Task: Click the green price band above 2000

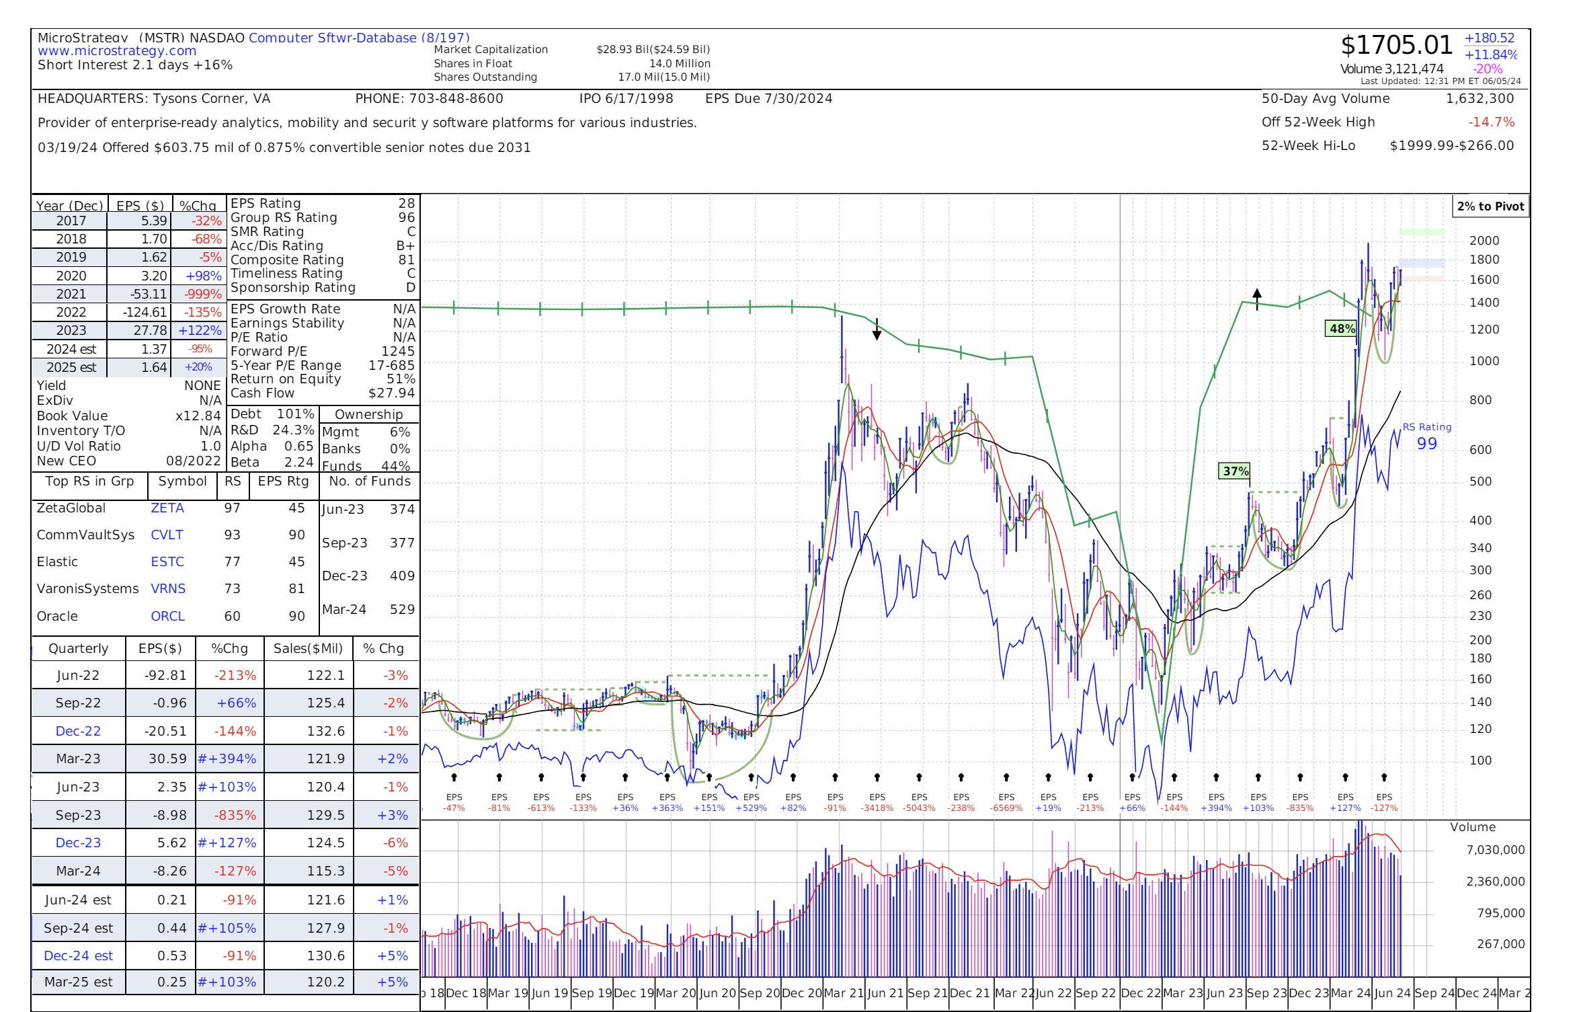Action: (1421, 232)
